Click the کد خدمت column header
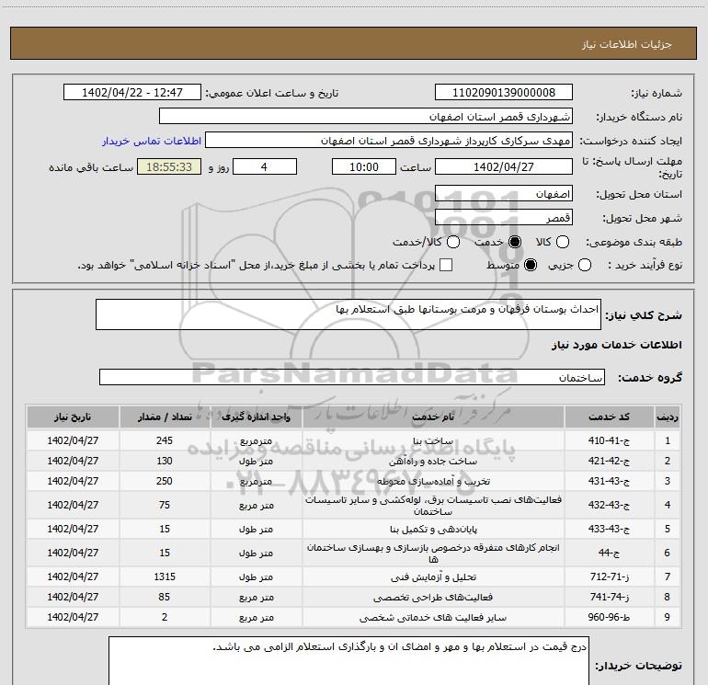 pos(609,417)
